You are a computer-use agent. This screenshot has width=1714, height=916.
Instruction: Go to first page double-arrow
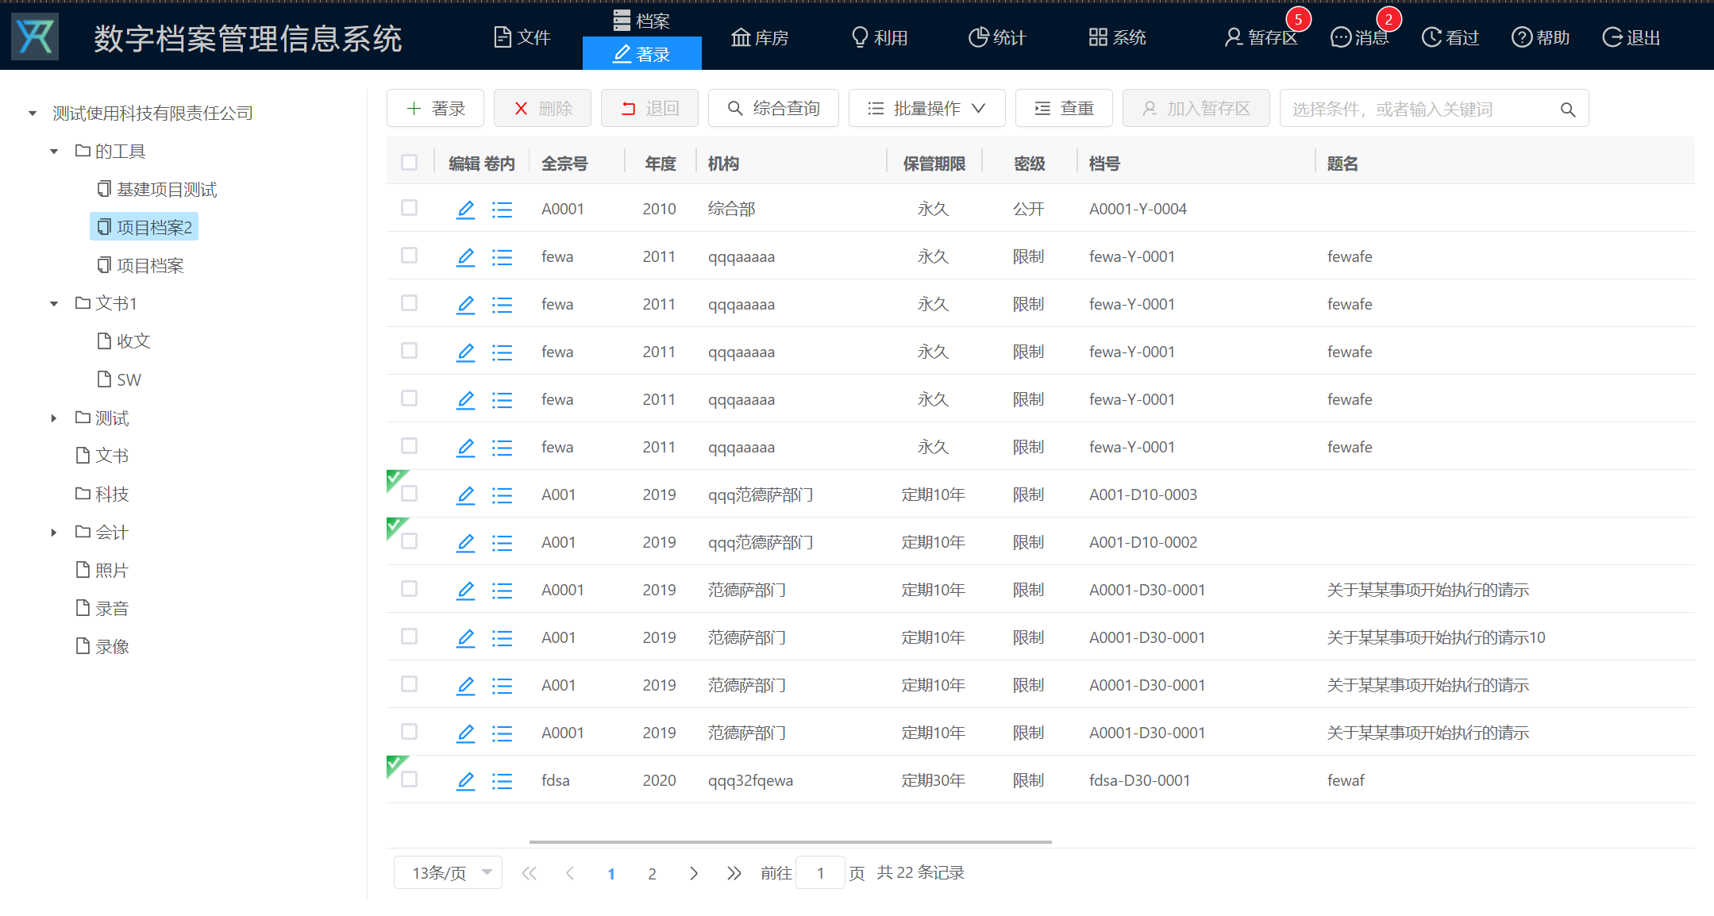pos(530,873)
